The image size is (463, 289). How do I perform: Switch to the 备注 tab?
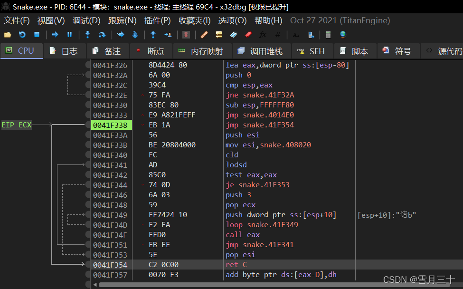pyautogui.click(x=107, y=51)
